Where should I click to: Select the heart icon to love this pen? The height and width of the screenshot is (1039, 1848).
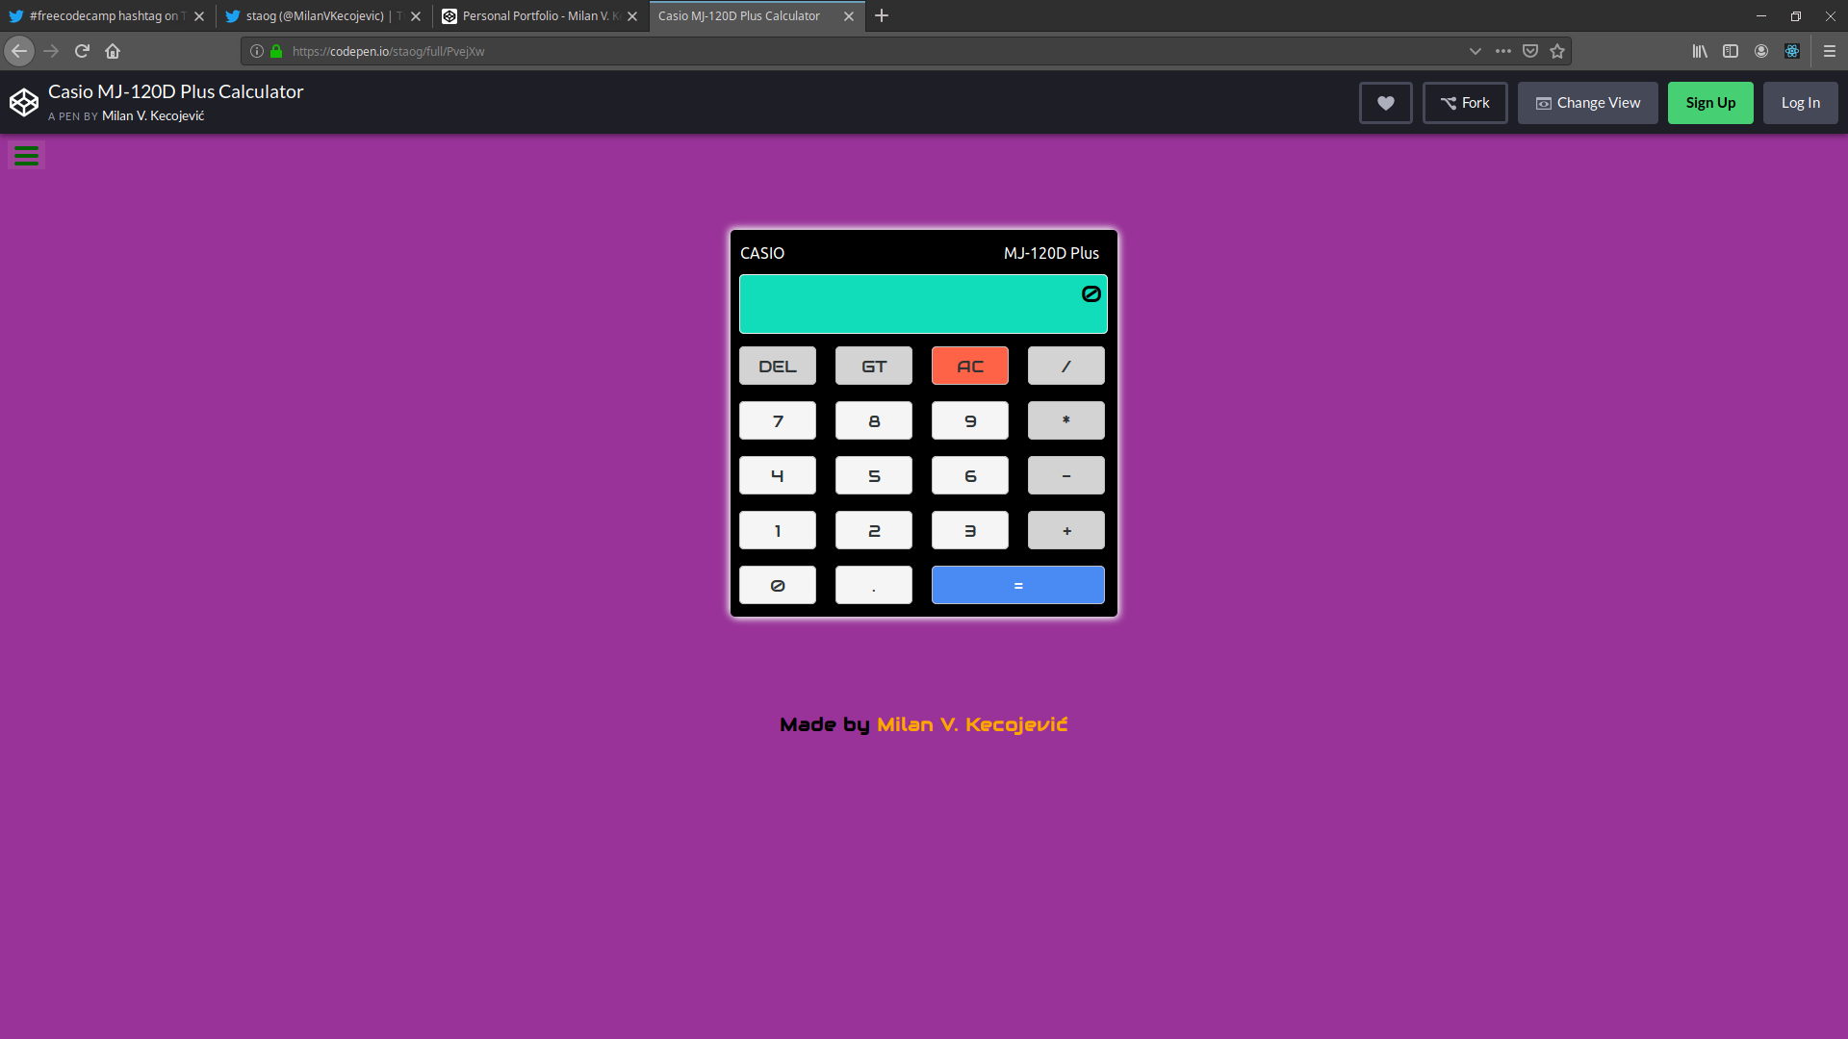(1384, 102)
